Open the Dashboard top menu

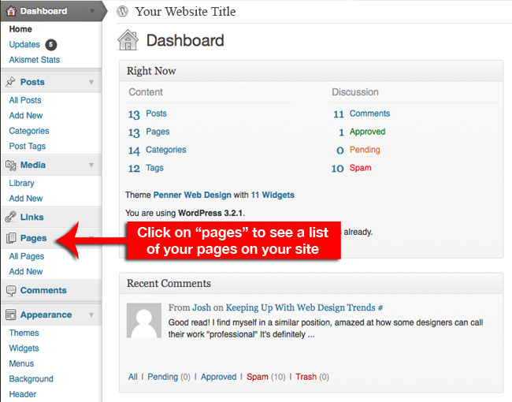44,11
